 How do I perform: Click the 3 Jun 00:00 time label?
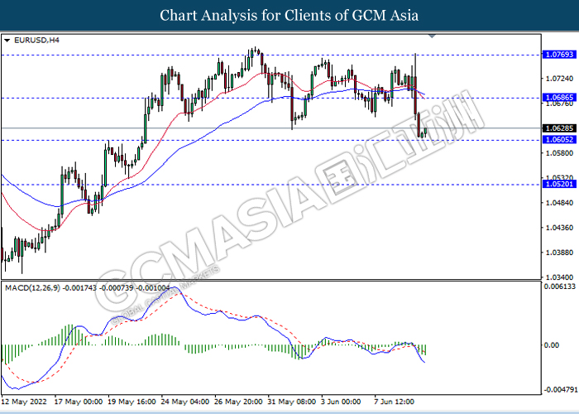tap(341, 402)
